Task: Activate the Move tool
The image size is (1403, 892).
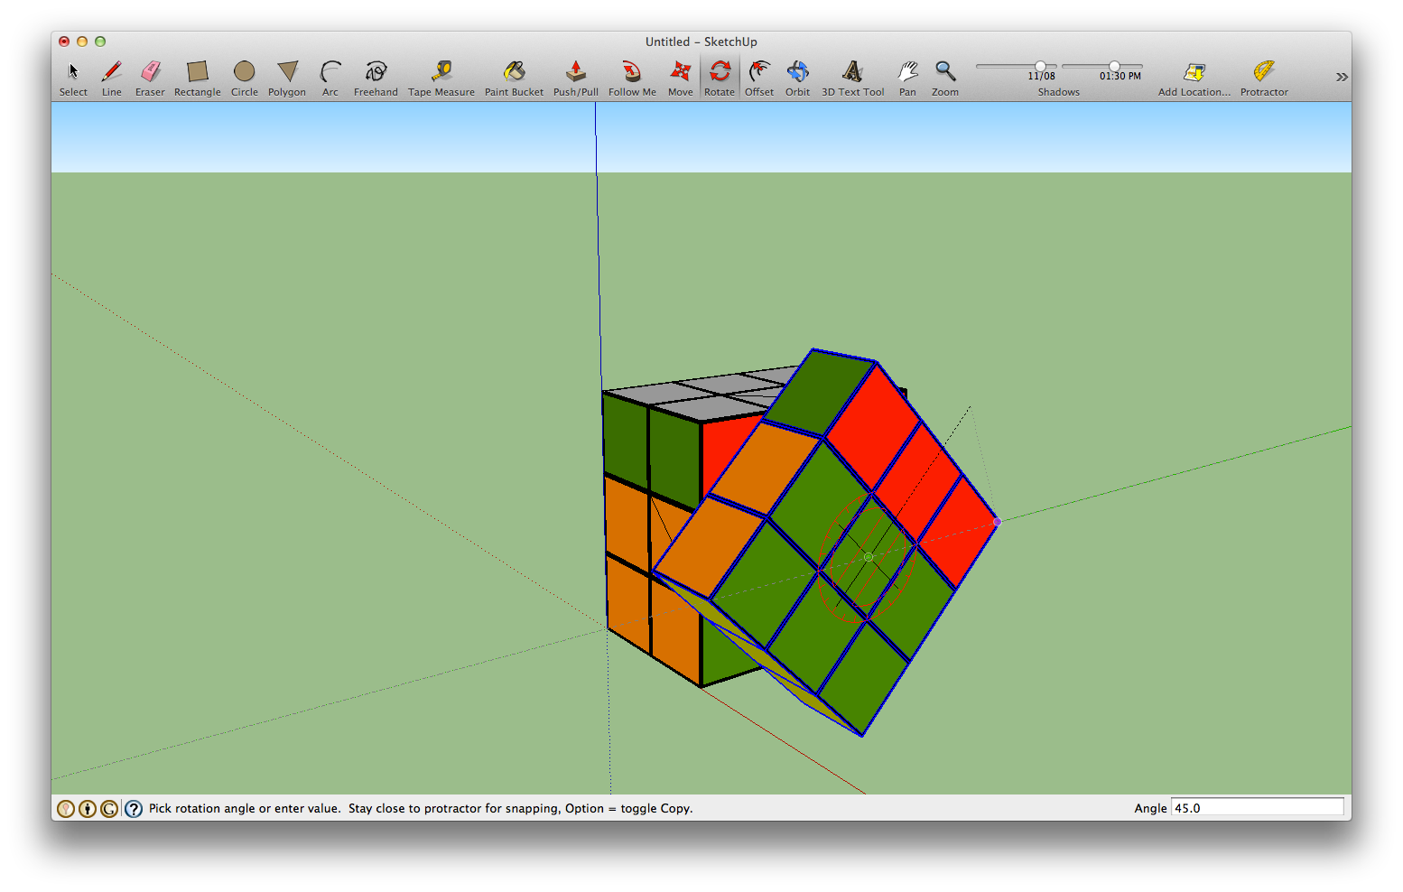Action: [x=679, y=72]
